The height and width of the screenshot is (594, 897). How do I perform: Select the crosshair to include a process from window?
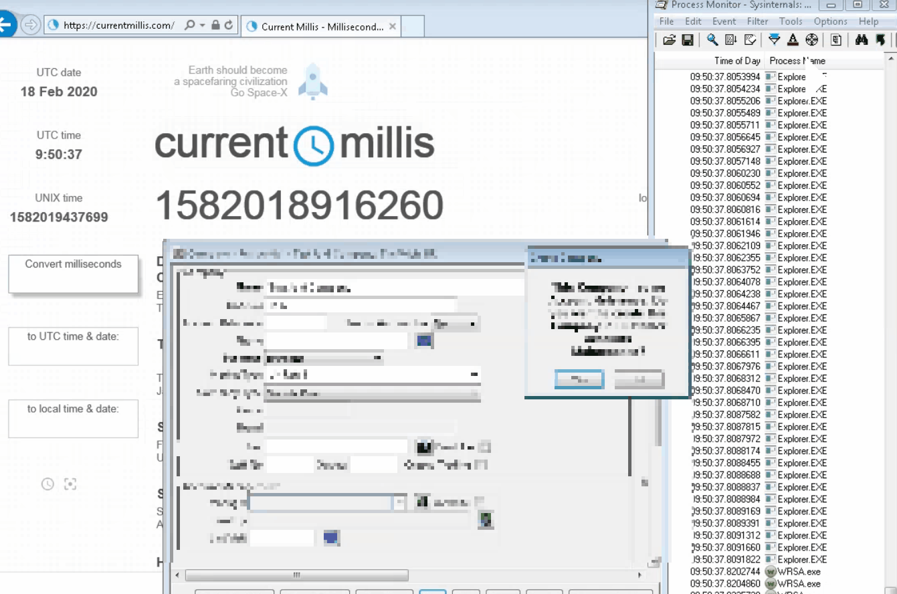coord(812,40)
